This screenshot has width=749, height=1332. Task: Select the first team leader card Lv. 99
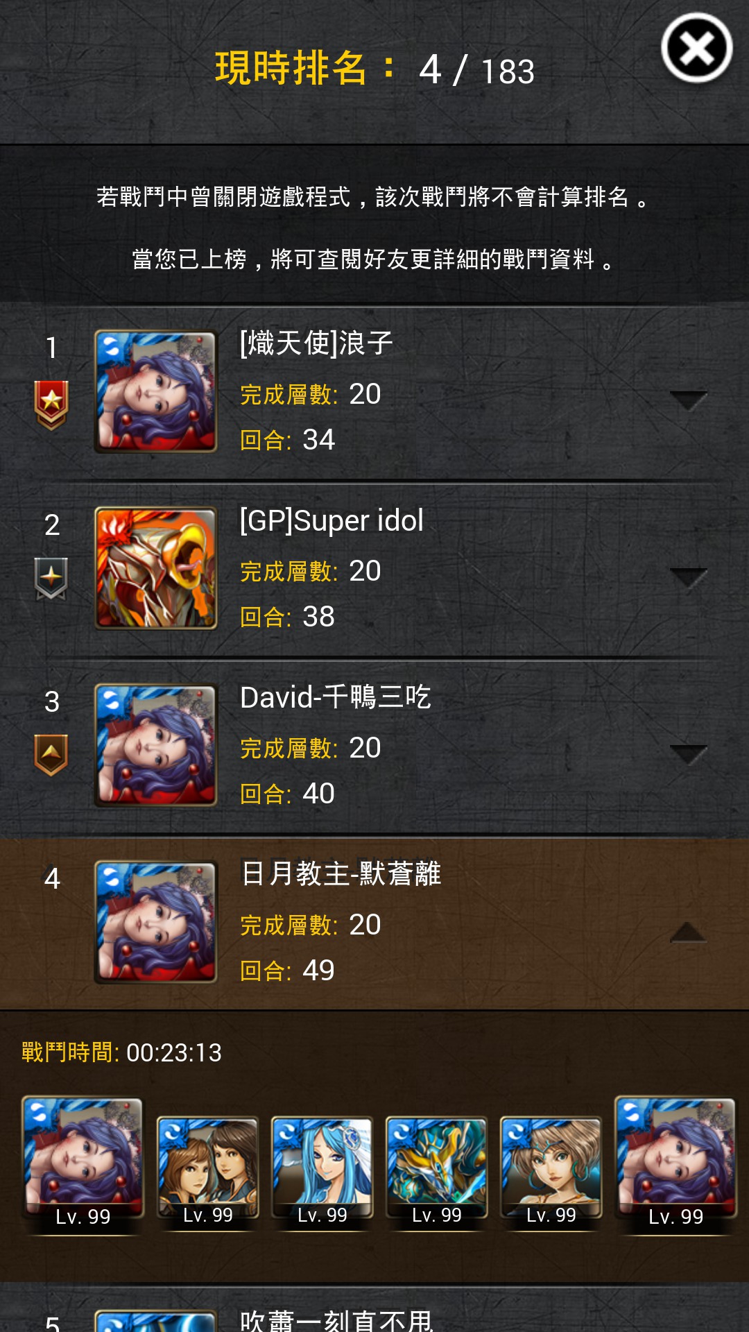click(x=83, y=1163)
